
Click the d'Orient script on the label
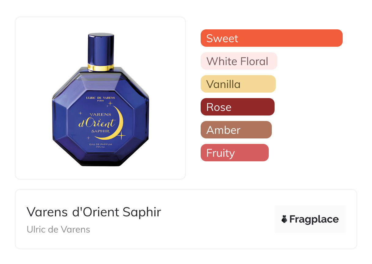(97, 123)
